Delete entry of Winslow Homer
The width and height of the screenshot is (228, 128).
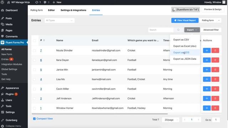[x=215, y=108]
